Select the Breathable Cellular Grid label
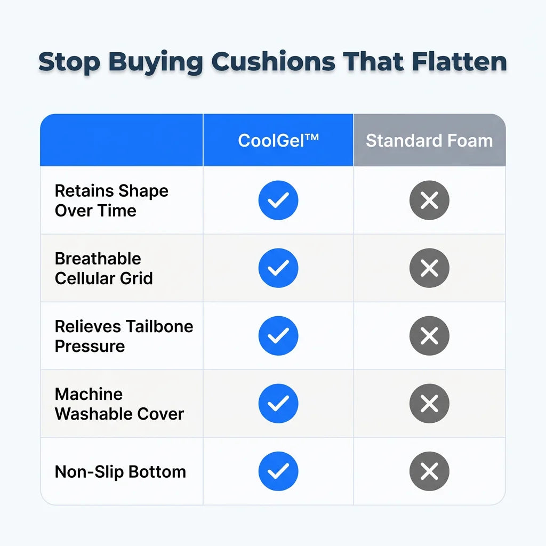Screen dimensions: 546x546 click(104, 268)
